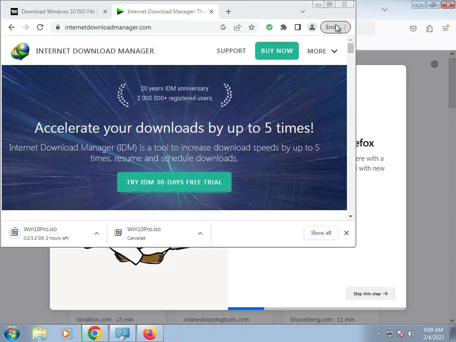Click Firefox window scrollbar thumb
The image size is (456, 342).
[x=452, y=83]
